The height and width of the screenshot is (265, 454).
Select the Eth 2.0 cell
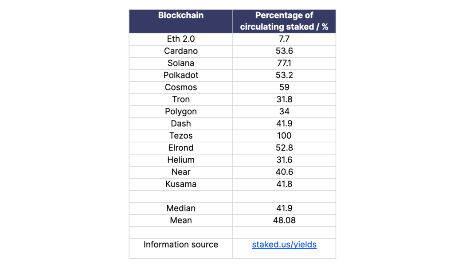tap(181, 39)
